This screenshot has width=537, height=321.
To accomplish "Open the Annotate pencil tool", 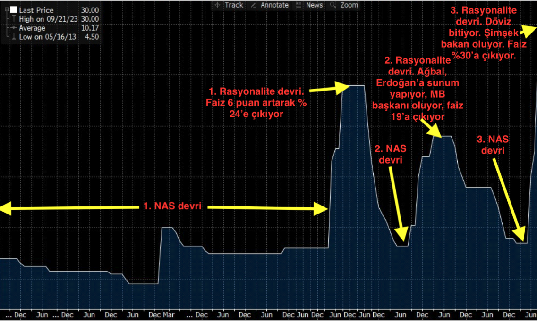I will [270, 5].
